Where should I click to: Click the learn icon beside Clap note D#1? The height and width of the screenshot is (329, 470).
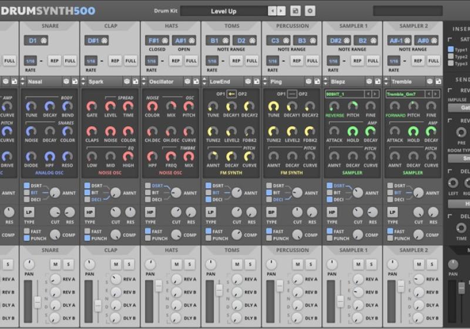click(105, 41)
